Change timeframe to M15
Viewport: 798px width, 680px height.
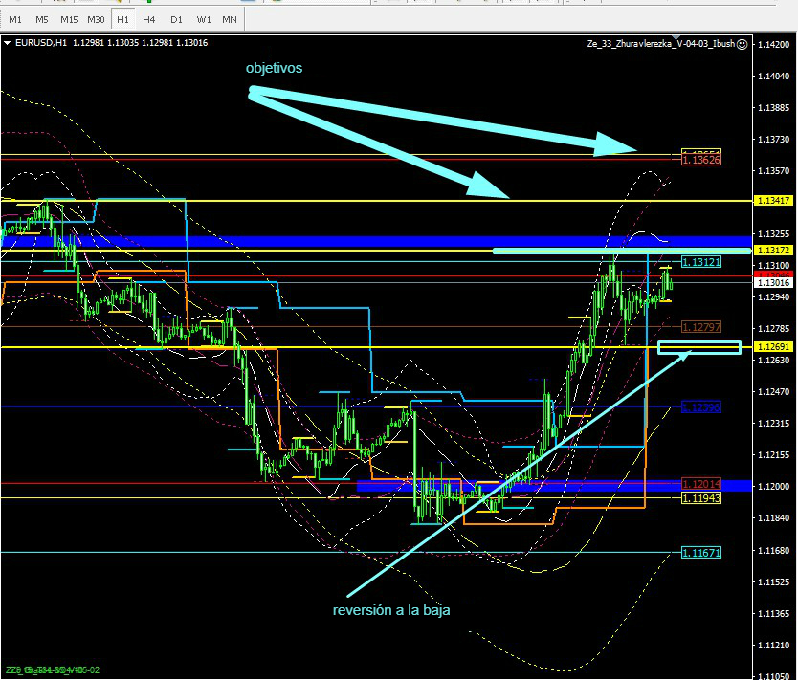[69, 19]
